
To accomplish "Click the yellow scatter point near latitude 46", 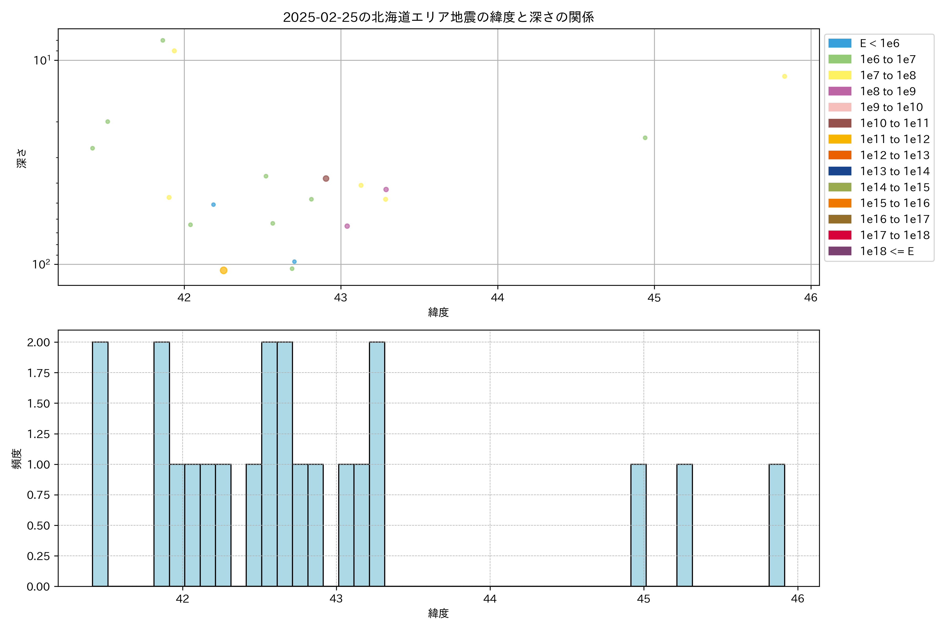I will click(x=784, y=77).
